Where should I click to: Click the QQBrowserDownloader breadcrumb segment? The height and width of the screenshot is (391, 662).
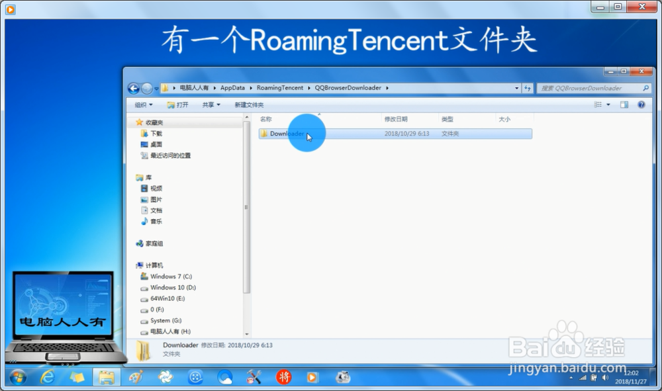click(348, 88)
